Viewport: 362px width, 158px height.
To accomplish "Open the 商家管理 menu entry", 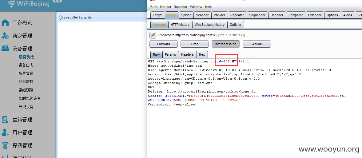I will (22, 36).
